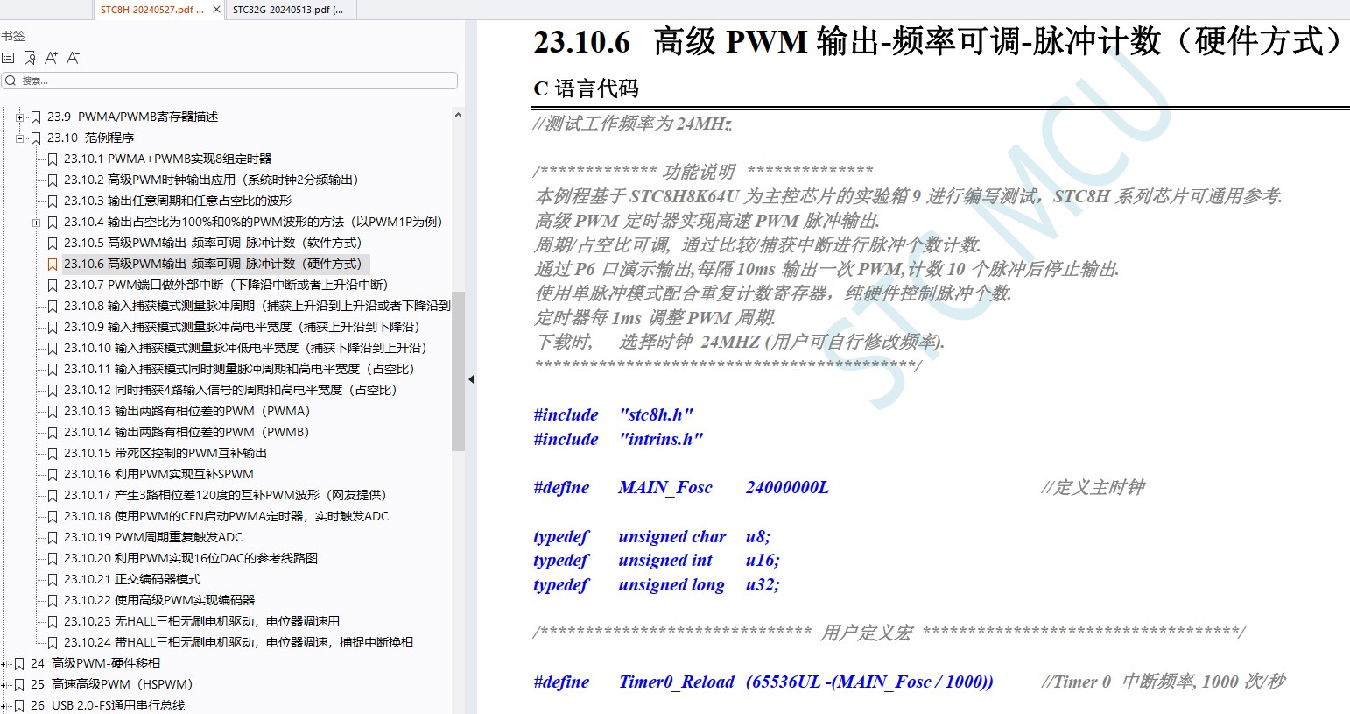
Task: Click the 'typedef unsigned int u16;' line
Action: 657,560
